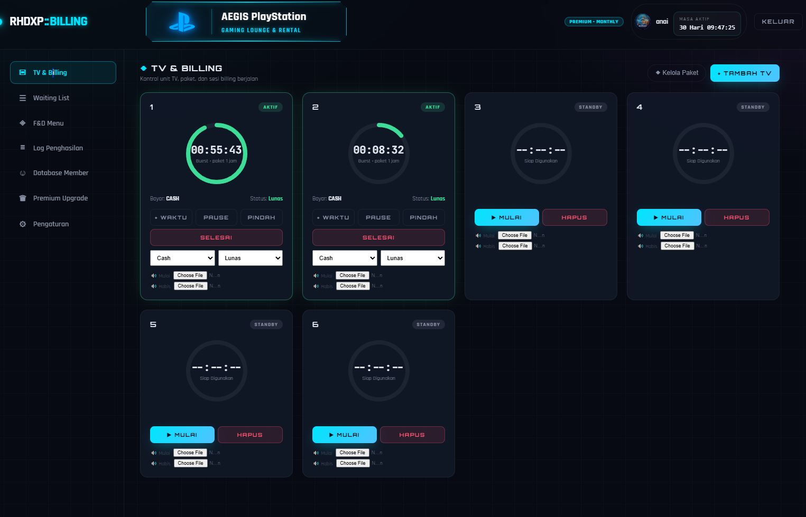Click the Database Member smiley icon
The width and height of the screenshot is (806, 517).
click(x=23, y=173)
